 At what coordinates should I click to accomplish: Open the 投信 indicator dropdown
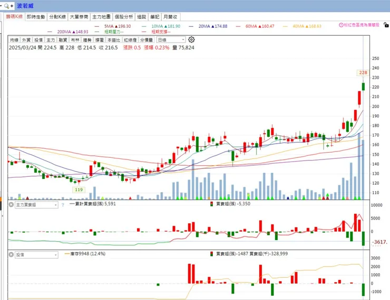tap(36, 255)
